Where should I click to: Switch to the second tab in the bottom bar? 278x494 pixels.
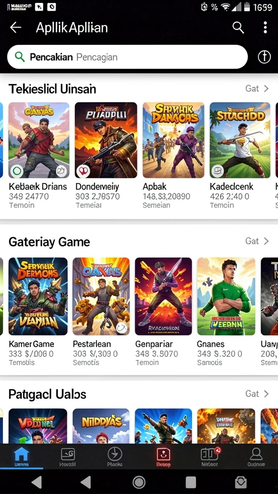tap(68, 457)
